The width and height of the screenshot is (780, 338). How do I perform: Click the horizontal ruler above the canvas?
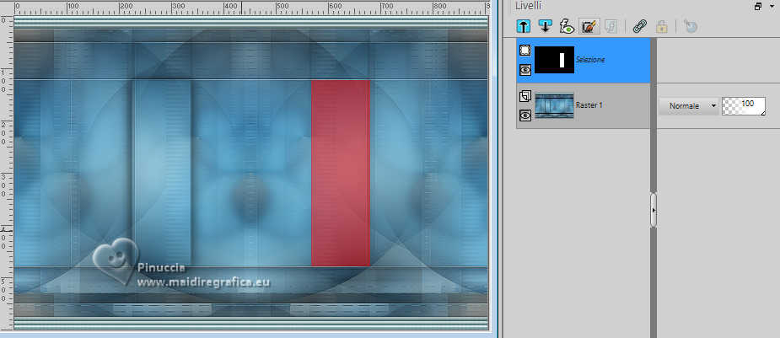coord(250,8)
